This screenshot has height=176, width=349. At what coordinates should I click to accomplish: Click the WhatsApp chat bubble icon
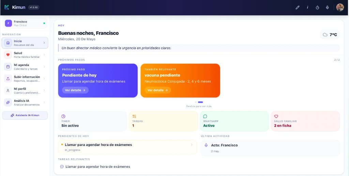(205, 116)
